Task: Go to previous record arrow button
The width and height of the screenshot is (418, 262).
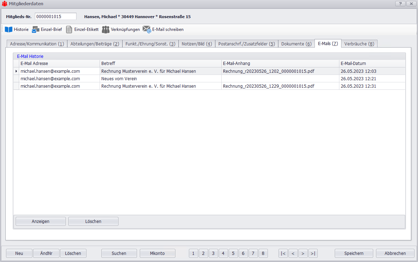Action: pyautogui.click(x=293, y=253)
